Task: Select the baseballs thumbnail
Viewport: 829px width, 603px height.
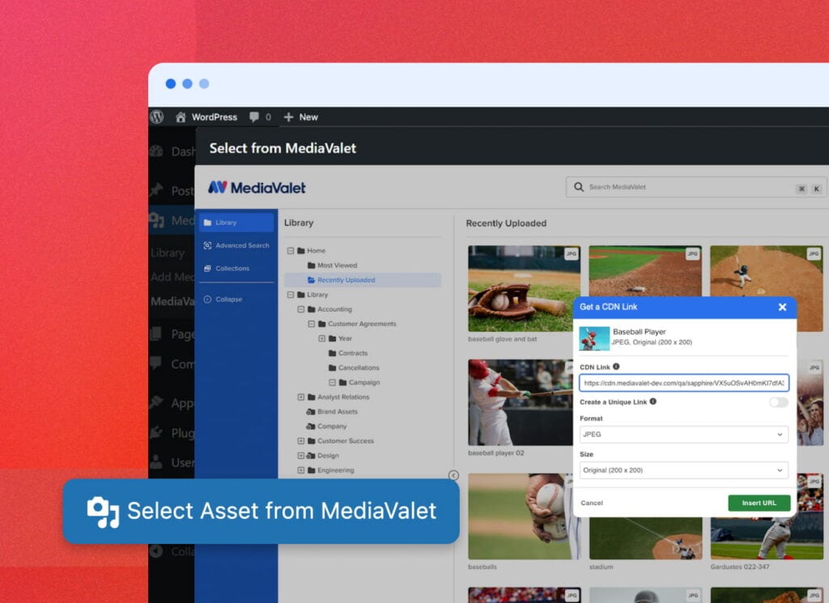Action: (521, 516)
